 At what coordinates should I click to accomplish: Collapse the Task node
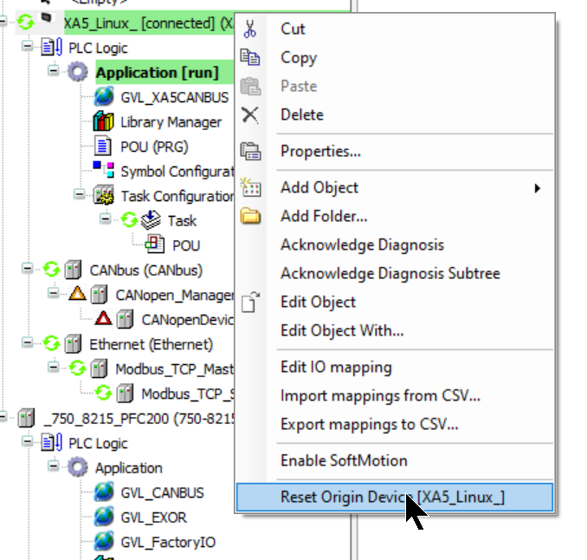coord(106,218)
